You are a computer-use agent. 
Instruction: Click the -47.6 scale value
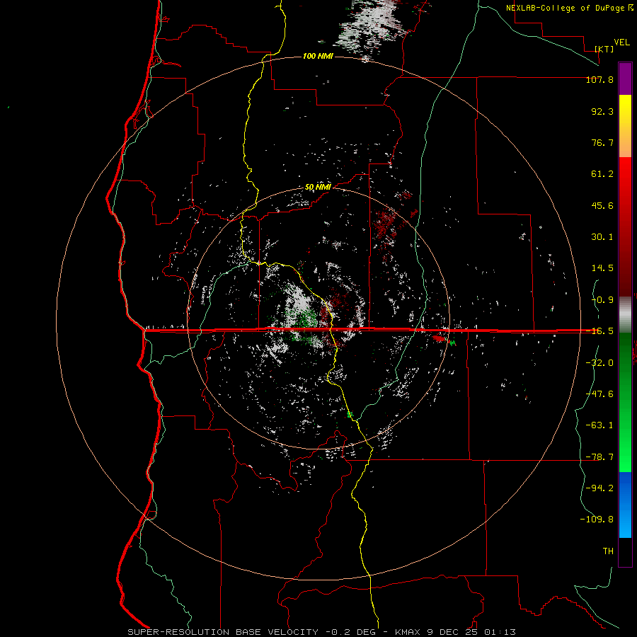pos(599,394)
